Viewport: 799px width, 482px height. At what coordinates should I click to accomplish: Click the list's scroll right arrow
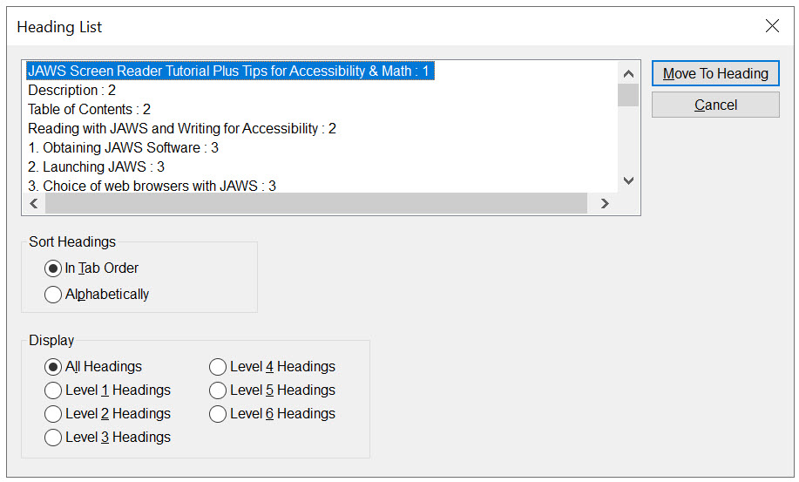coord(605,204)
